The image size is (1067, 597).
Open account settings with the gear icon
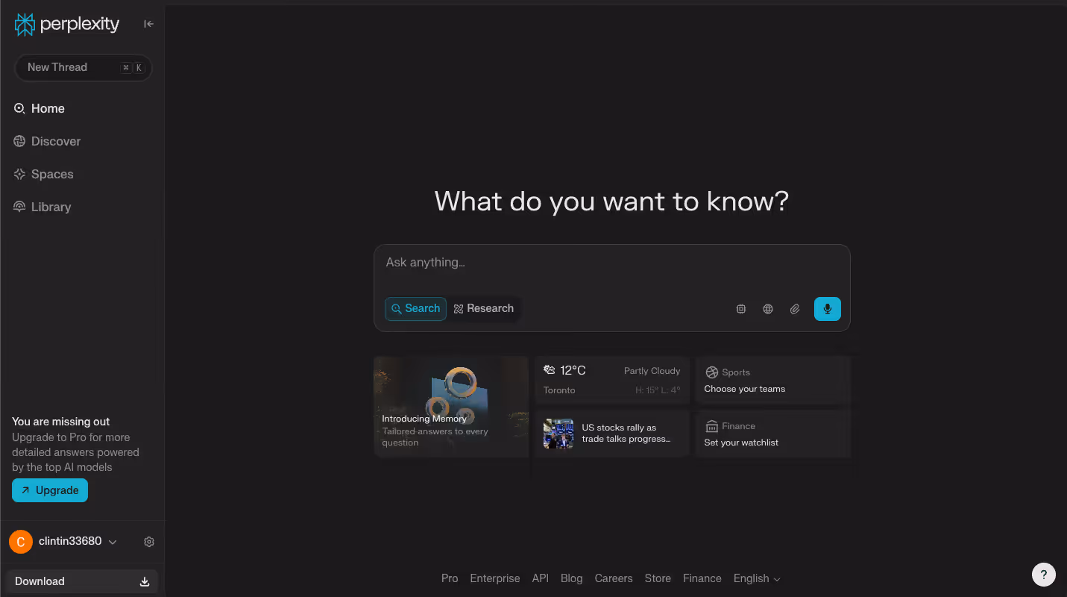click(x=148, y=542)
